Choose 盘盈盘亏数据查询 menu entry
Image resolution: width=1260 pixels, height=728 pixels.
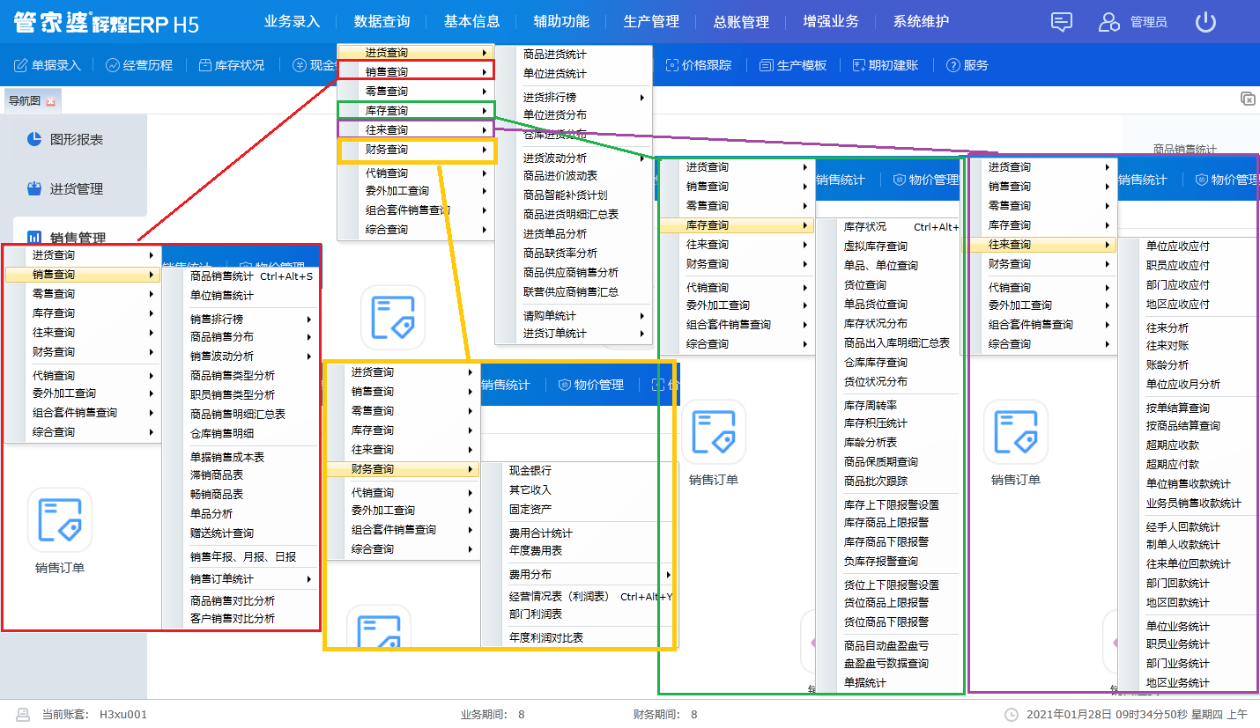click(888, 663)
